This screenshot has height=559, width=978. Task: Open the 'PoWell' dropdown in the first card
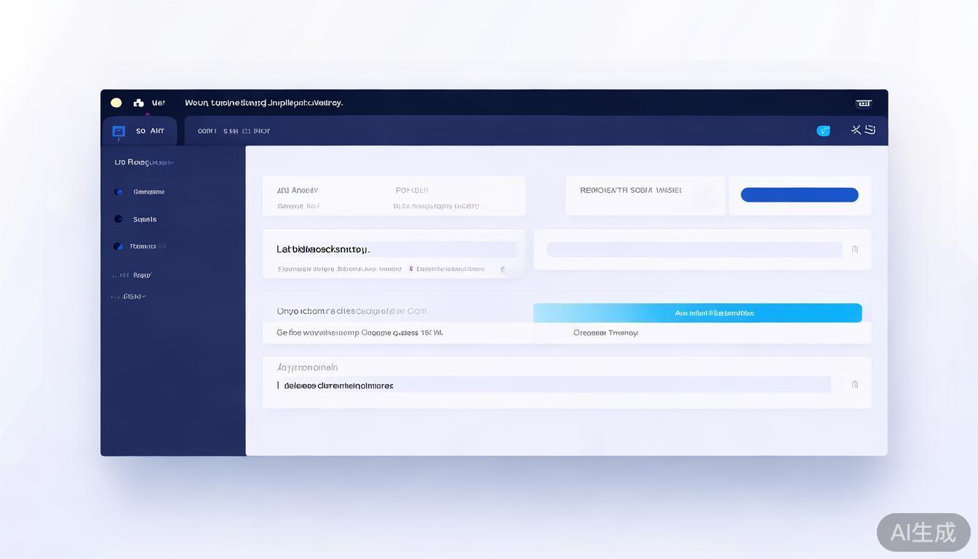[x=413, y=189]
